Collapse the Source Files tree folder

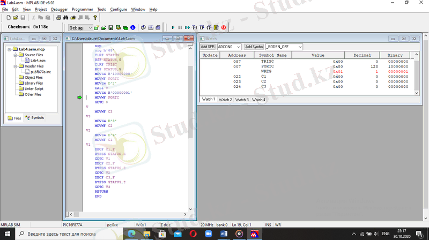(x=14, y=55)
